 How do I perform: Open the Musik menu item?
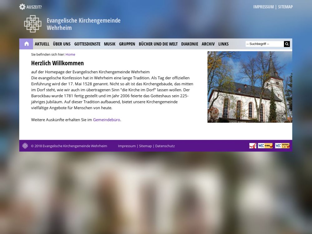tap(110, 44)
